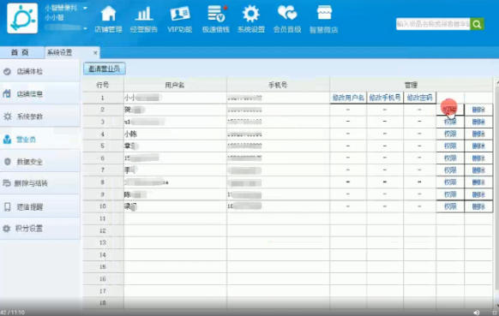The height and width of the screenshot is (316, 499).
Task: Click the 用户名 column header
Action: (x=175, y=85)
